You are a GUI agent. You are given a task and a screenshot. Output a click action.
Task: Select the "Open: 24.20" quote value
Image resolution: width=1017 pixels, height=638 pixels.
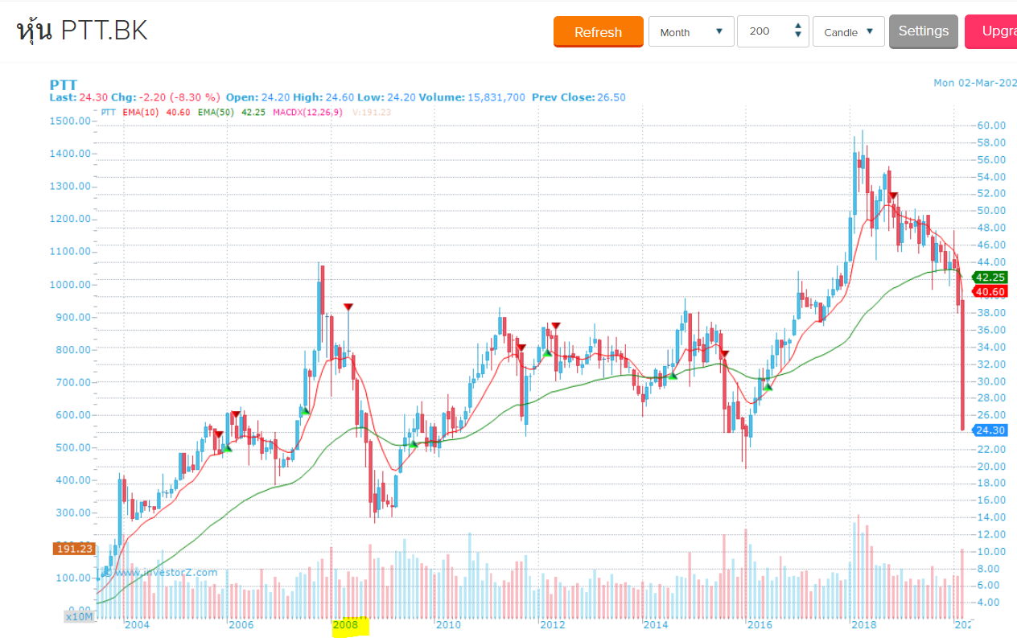point(258,97)
